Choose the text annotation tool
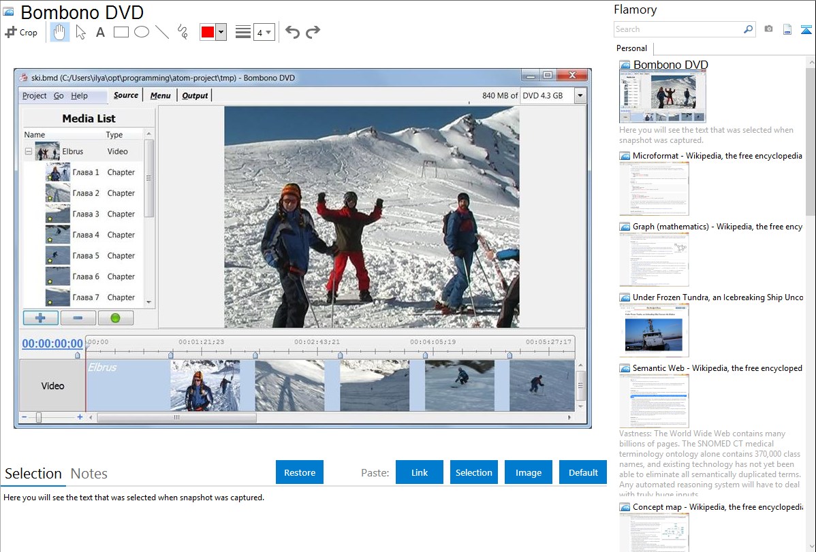Viewport: 816px width, 552px height. point(100,32)
